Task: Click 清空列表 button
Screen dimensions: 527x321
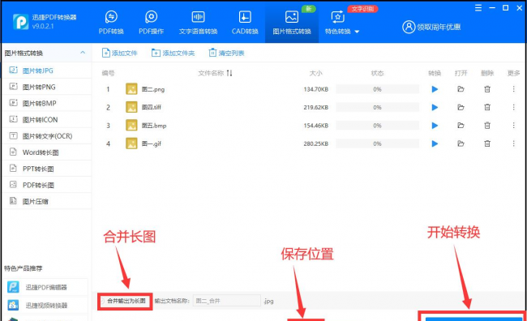Action: 226,53
